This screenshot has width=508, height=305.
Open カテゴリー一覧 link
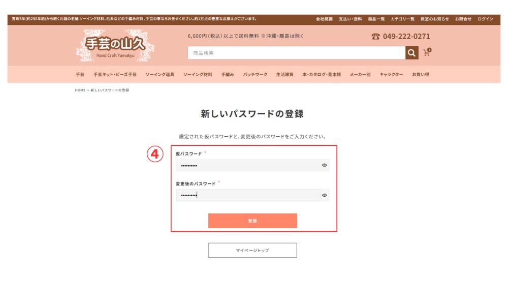point(402,19)
